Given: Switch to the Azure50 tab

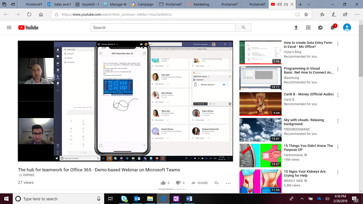Looking at the screenshot, I should tap(87, 4).
